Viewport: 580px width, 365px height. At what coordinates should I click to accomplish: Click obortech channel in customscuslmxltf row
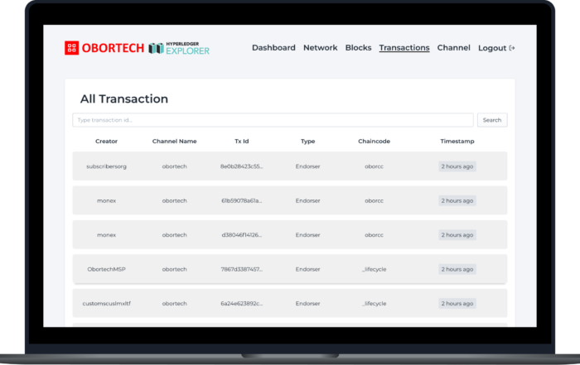(x=175, y=304)
